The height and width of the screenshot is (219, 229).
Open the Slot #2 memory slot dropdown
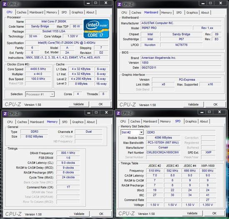tap(132, 132)
